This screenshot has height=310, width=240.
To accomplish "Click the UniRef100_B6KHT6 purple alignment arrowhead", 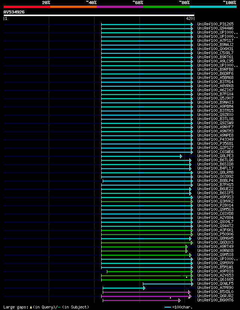I will pyautogui.click(x=179, y=301).
